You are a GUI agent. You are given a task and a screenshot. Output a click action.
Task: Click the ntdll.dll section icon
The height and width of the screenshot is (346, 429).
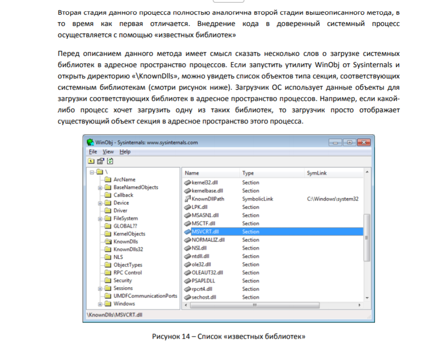[188, 256]
